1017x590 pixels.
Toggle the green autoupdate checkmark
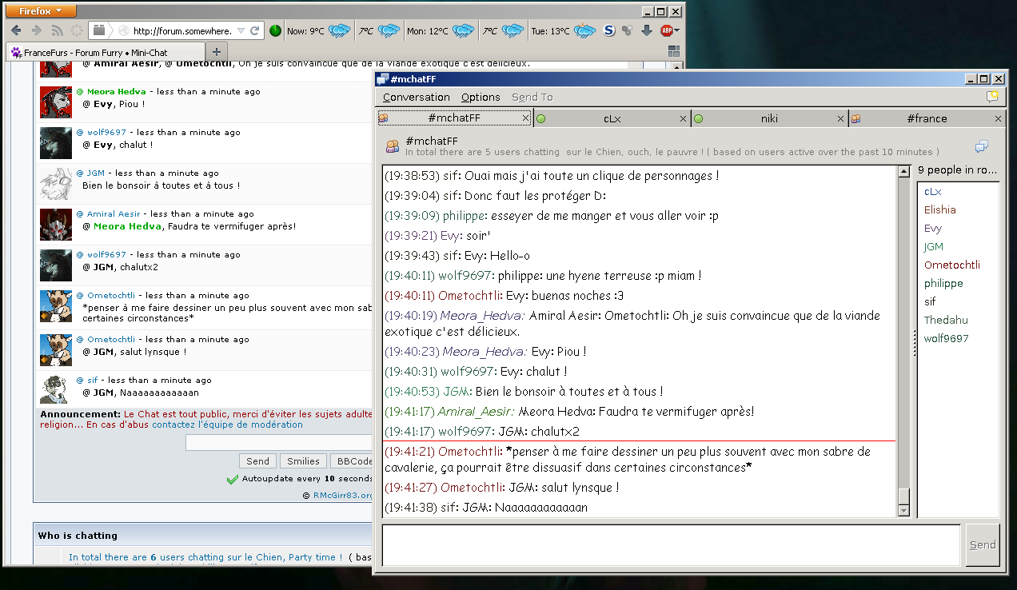[x=232, y=480]
